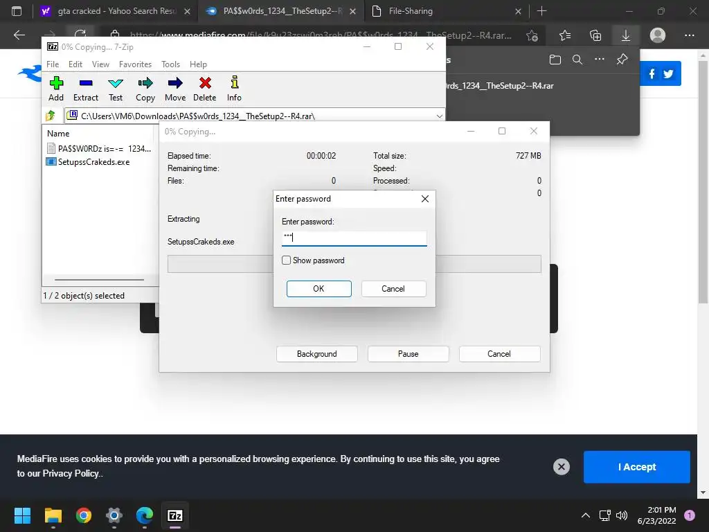Image resolution: width=709 pixels, height=532 pixels.
Task: Show hidden system tray icons chevron
Action: coord(586,515)
